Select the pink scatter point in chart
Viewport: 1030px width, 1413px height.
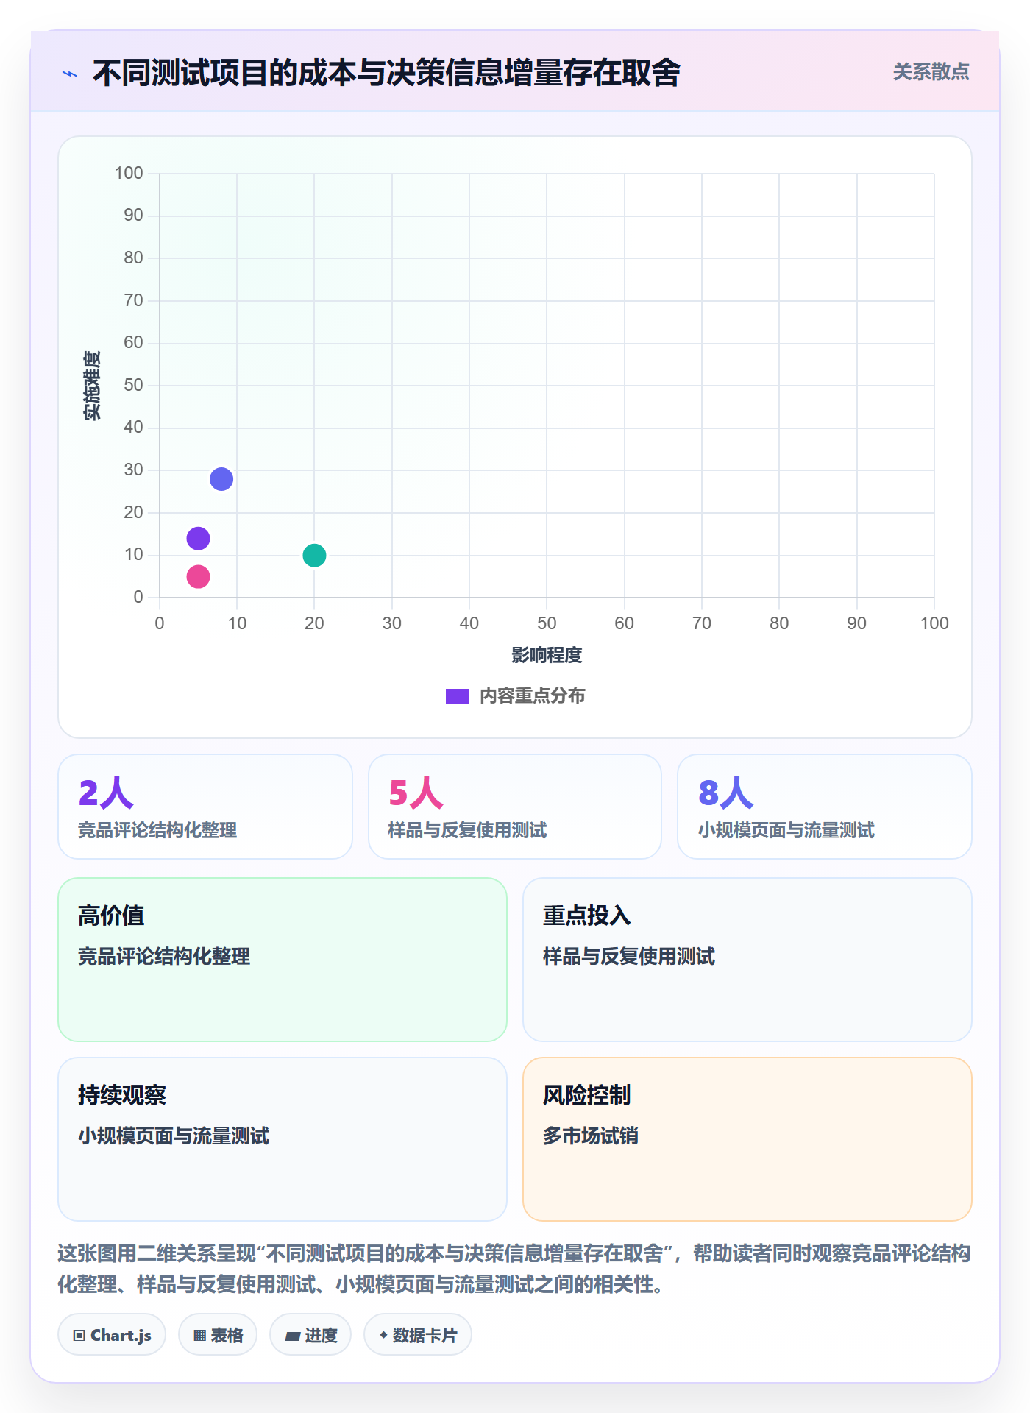click(198, 576)
